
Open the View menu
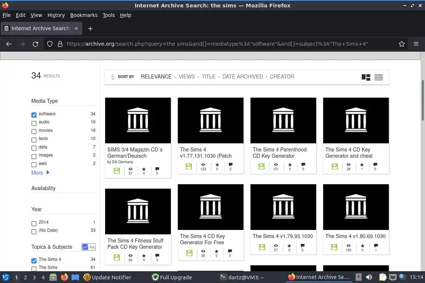pyautogui.click(x=36, y=15)
